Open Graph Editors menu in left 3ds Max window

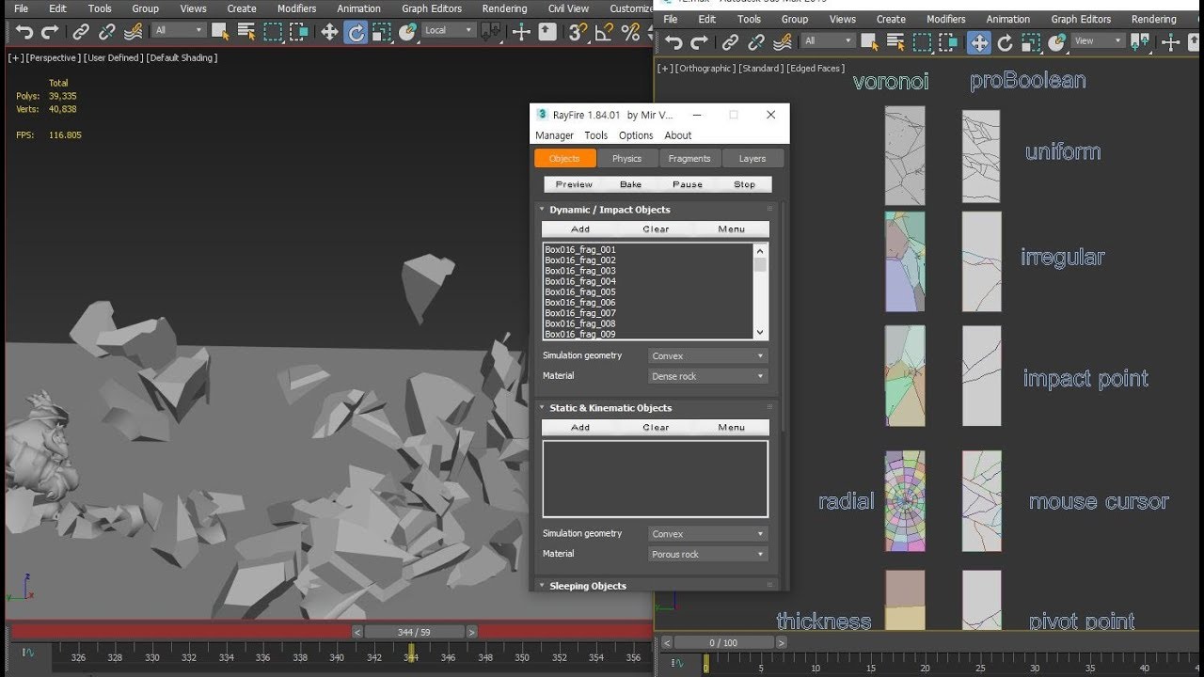tap(432, 8)
